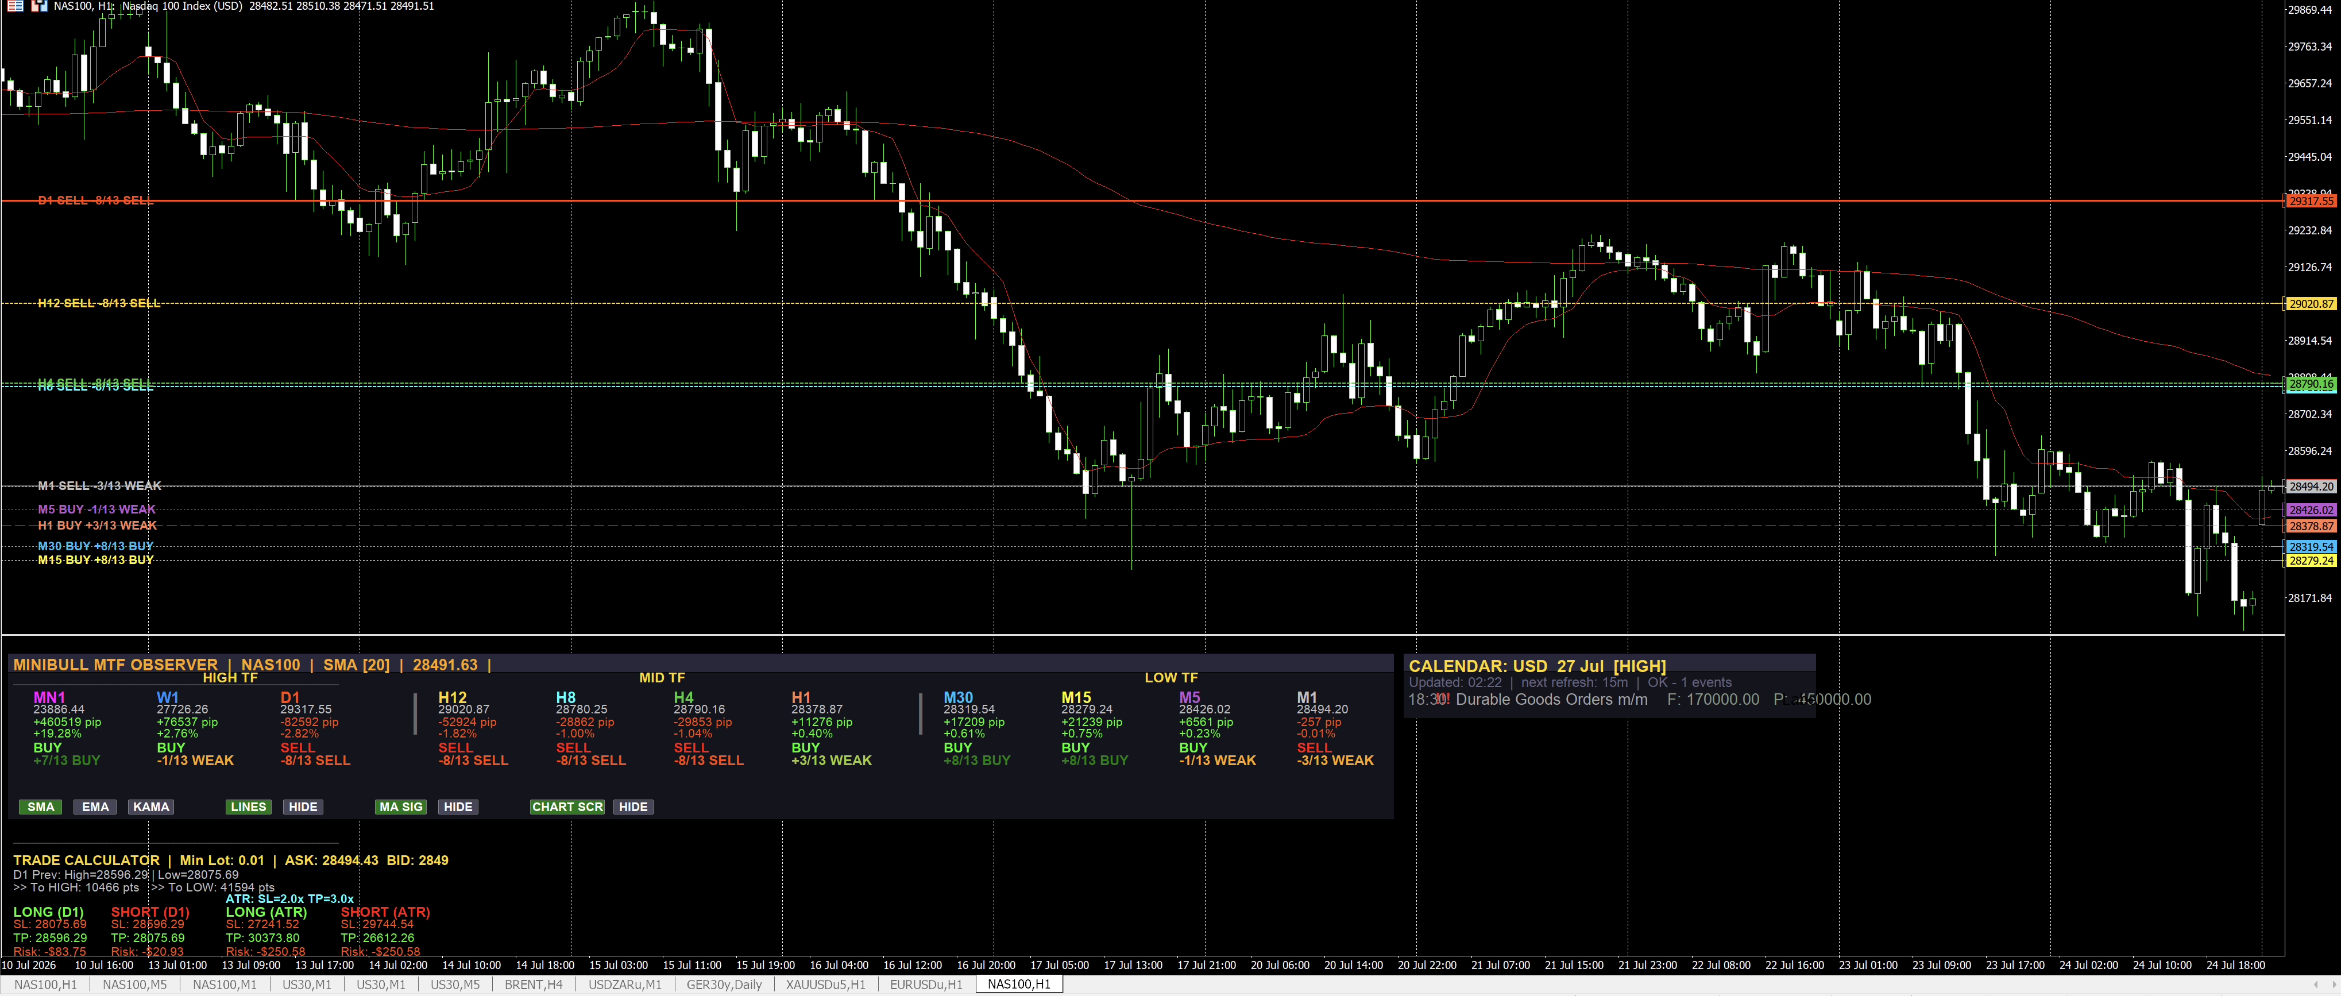Click the W1 timeframe label
The height and width of the screenshot is (996, 2341).
tap(167, 697)
